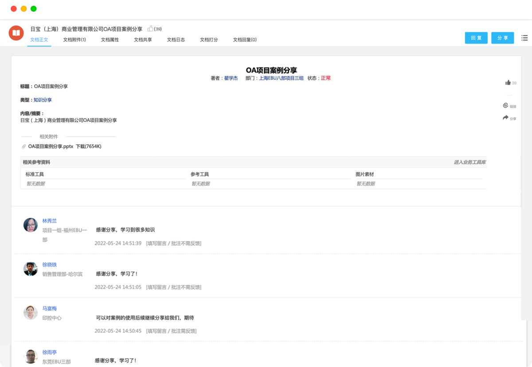This screenshot has width=532, height=367.
Task: Open 马富梅's avatar photo
Action: [31, 313]
